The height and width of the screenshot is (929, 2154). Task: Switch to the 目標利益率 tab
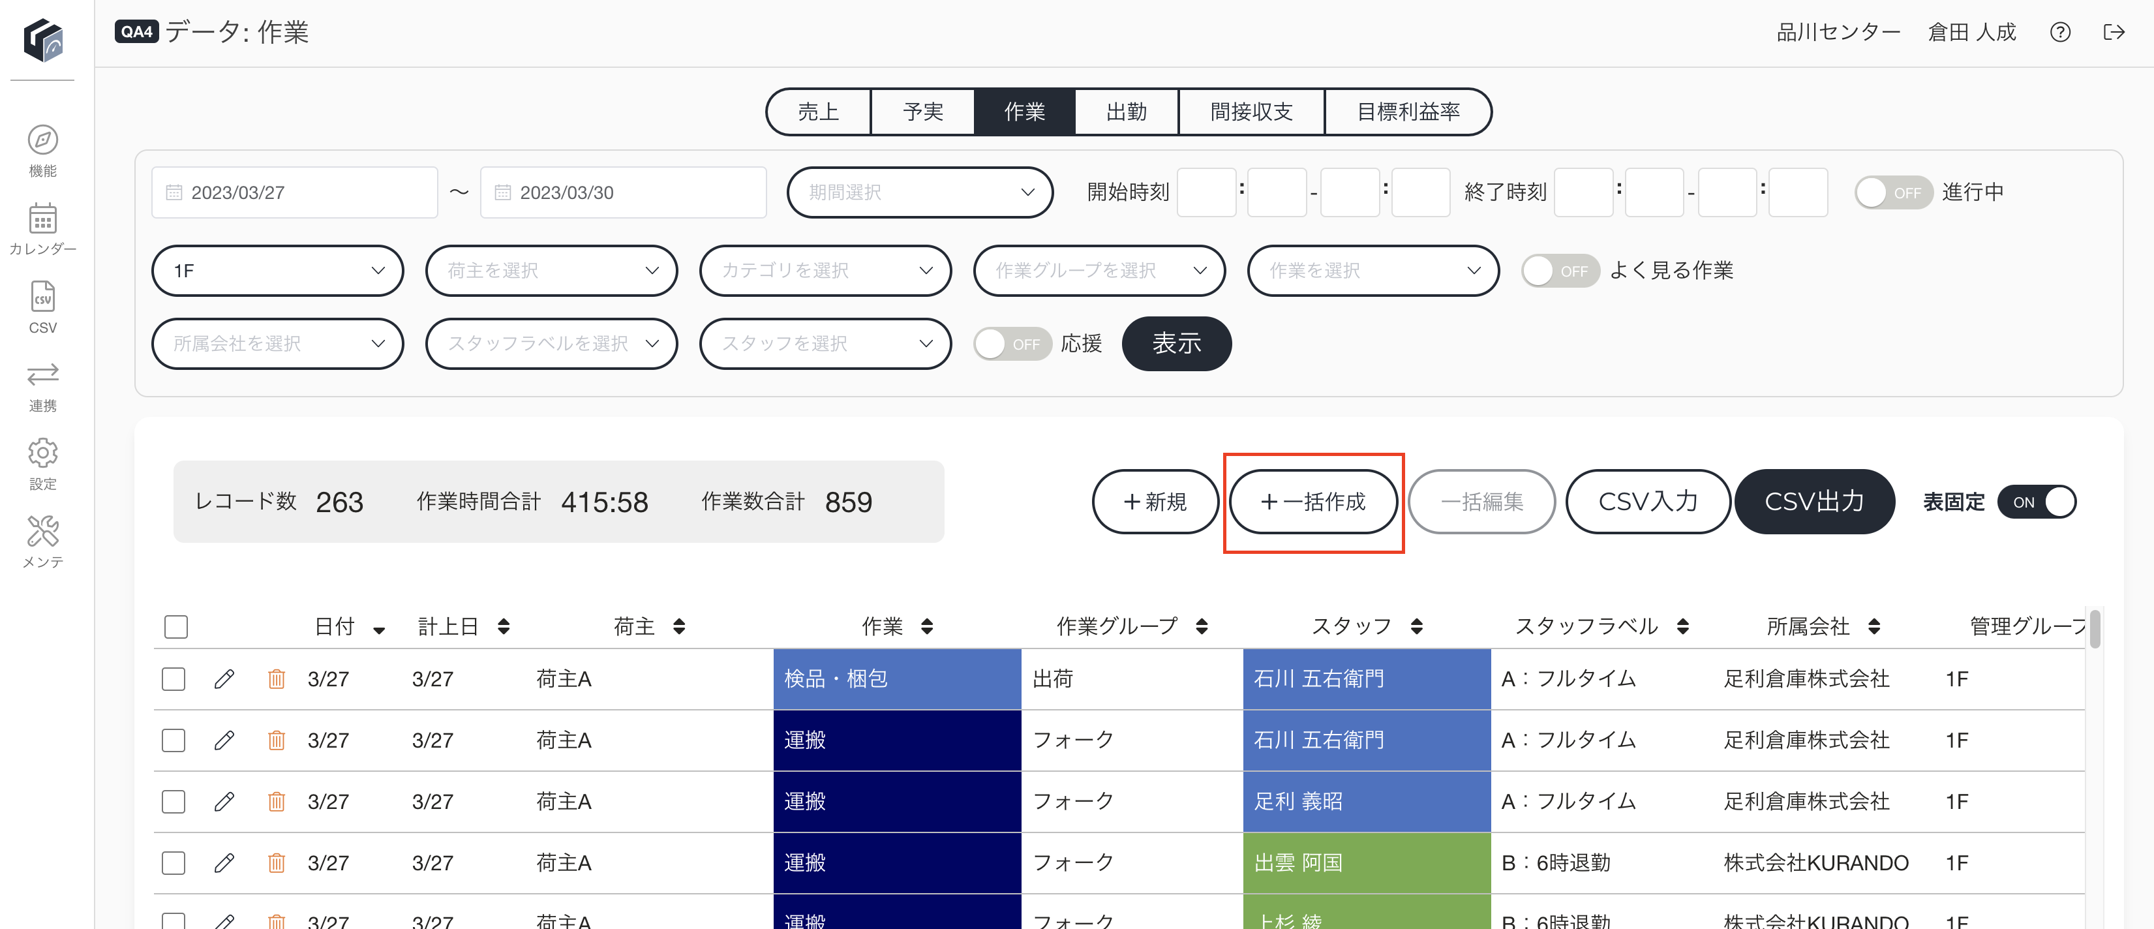tap(1408, 112)
